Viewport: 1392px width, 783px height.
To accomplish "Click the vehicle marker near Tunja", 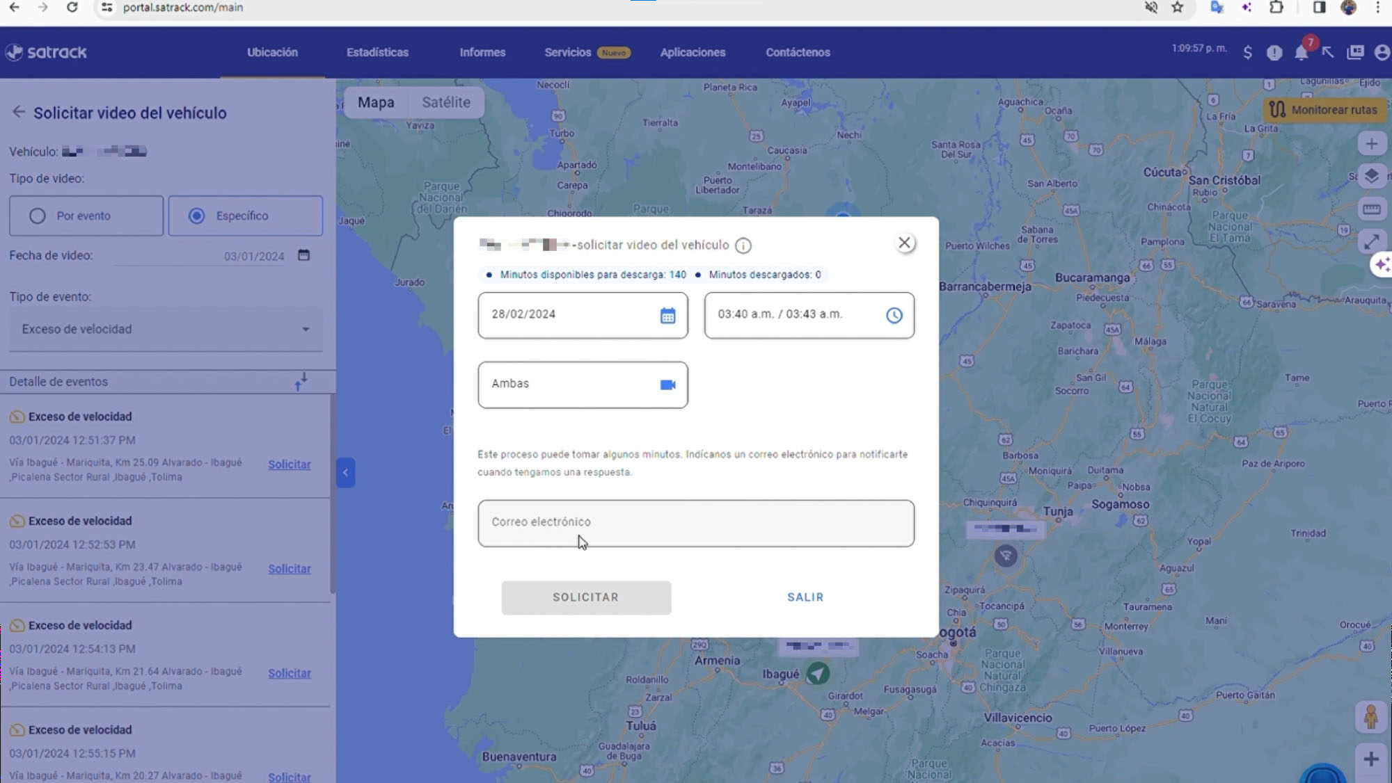I will [1005, 555].
